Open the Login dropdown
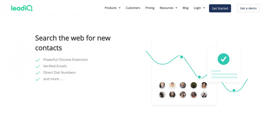Screen dimensions: 265x127 [x=199, y=8]
